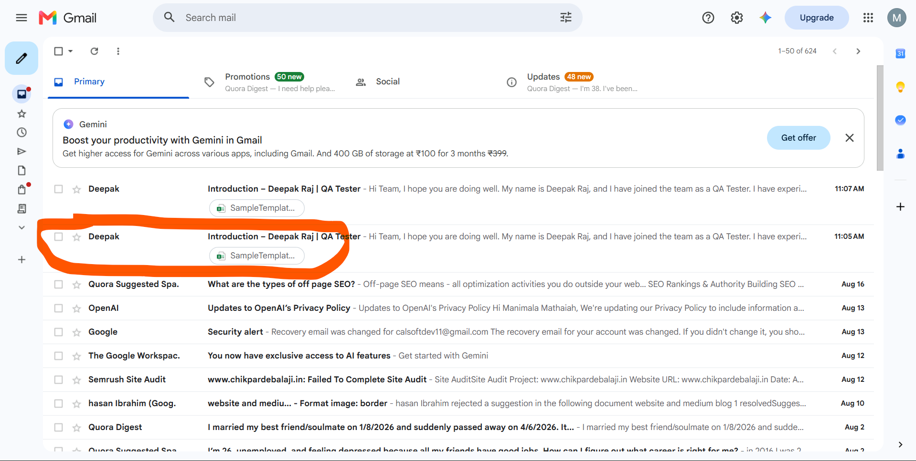Open SampleTemplat attachment in 11:07 AM email

click(257, 208)
